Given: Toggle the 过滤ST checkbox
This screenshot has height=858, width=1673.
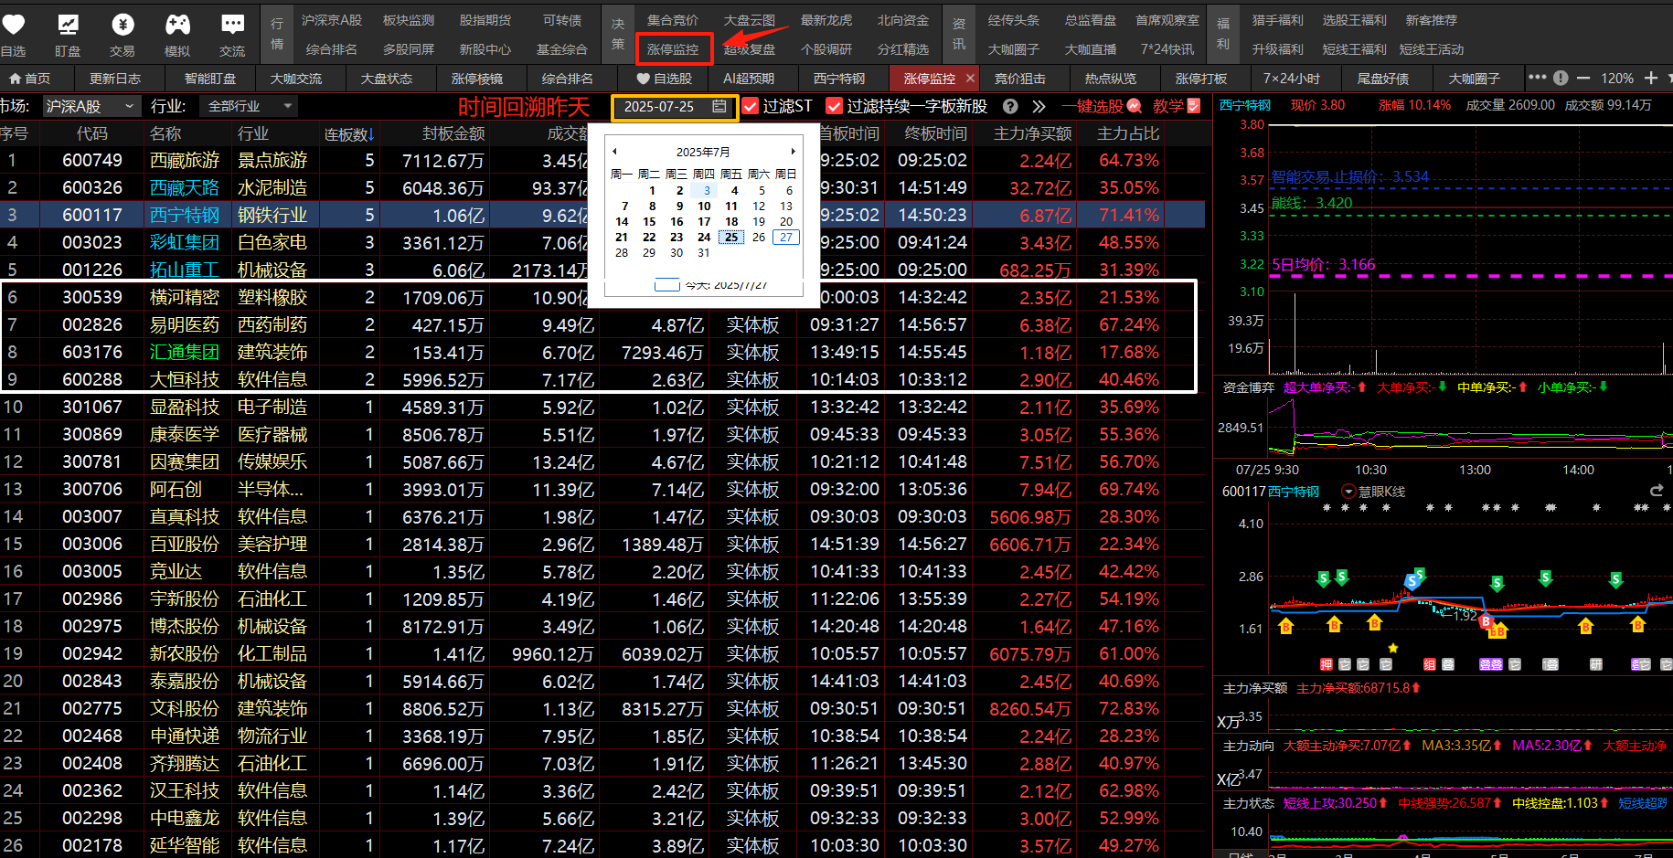Looking at the screenshot, I should (x=751, y=107).
